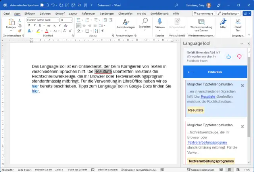Click the thumbs down feedback icon

239,57
